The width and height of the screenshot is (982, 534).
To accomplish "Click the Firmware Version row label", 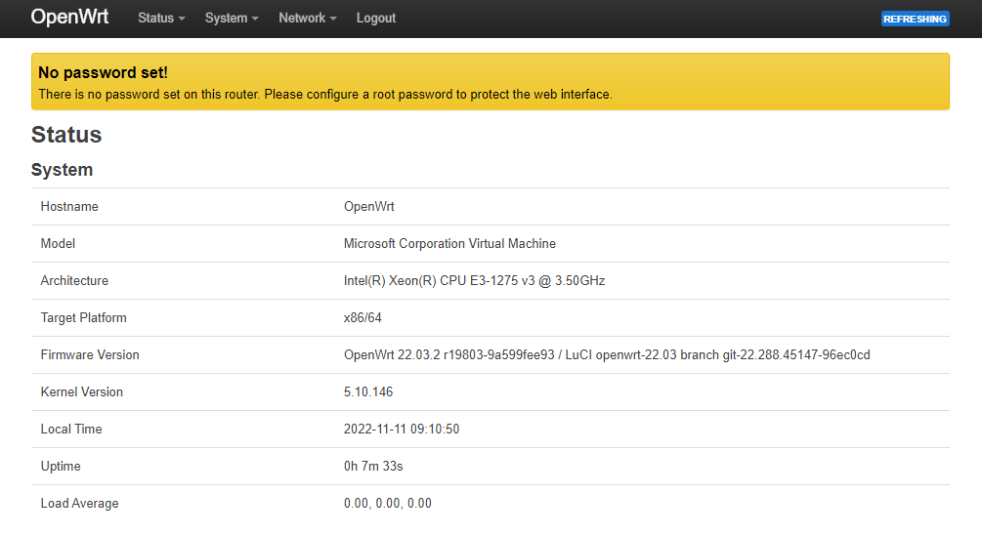I will point(90,355).
